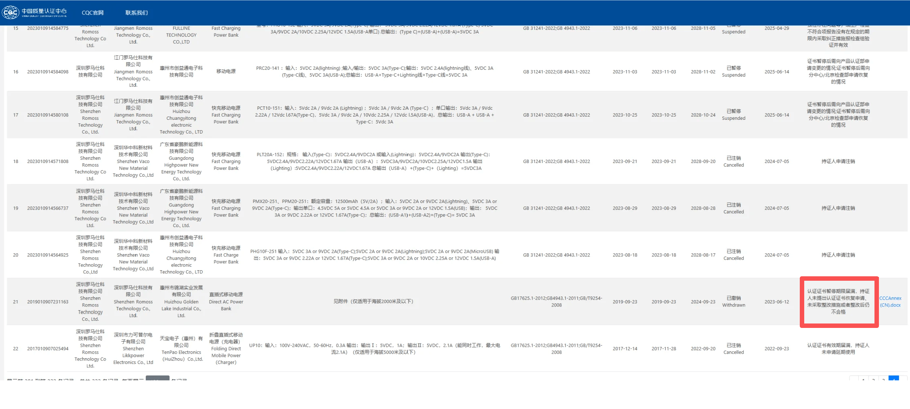Click expiry date 2028-11-02
Screen dimensions: 910x409
(703, 72)
